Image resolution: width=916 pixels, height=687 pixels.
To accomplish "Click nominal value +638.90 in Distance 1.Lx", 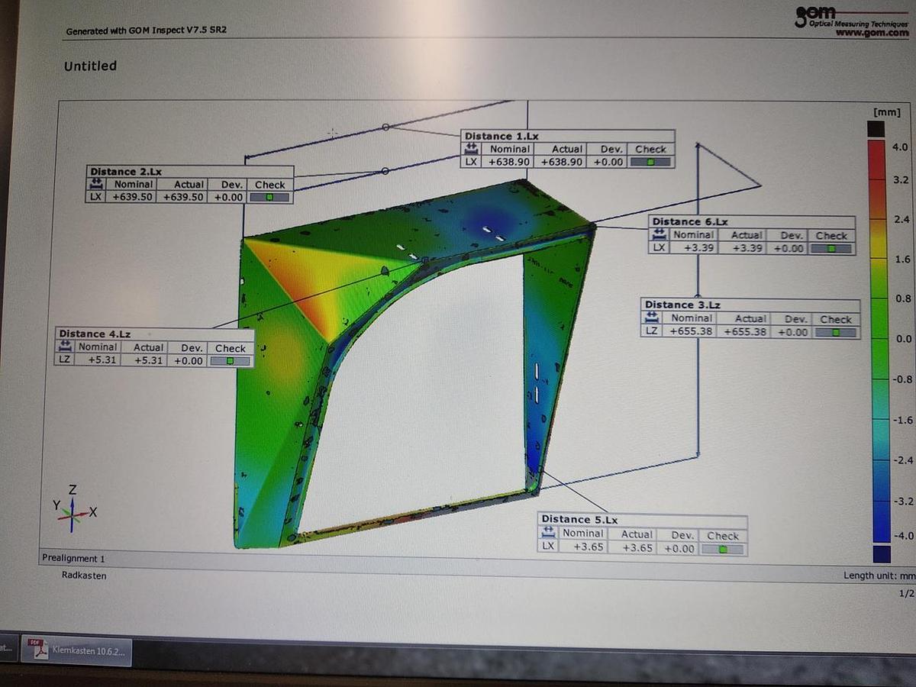I will tap(509, 162).
